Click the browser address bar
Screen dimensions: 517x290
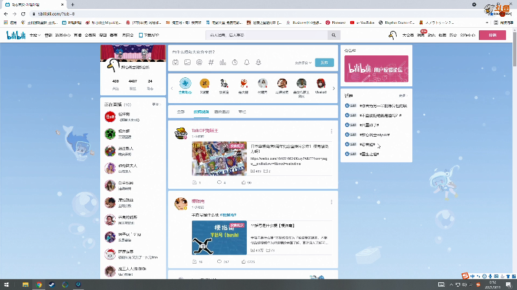[x=251, y=14]
